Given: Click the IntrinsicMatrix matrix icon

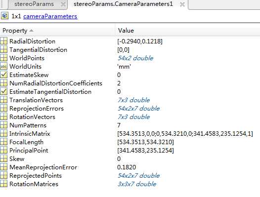Looking at the screenshot, I should (3, 133).
